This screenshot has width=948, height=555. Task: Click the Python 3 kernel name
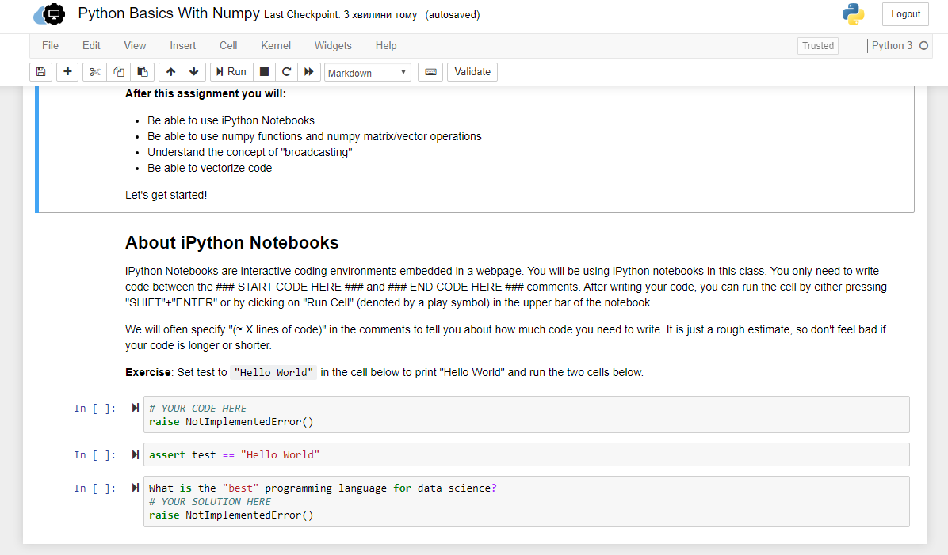pos(892,46)
